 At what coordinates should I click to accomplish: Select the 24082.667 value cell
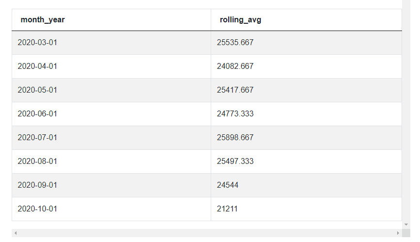(x=235, y=66)
